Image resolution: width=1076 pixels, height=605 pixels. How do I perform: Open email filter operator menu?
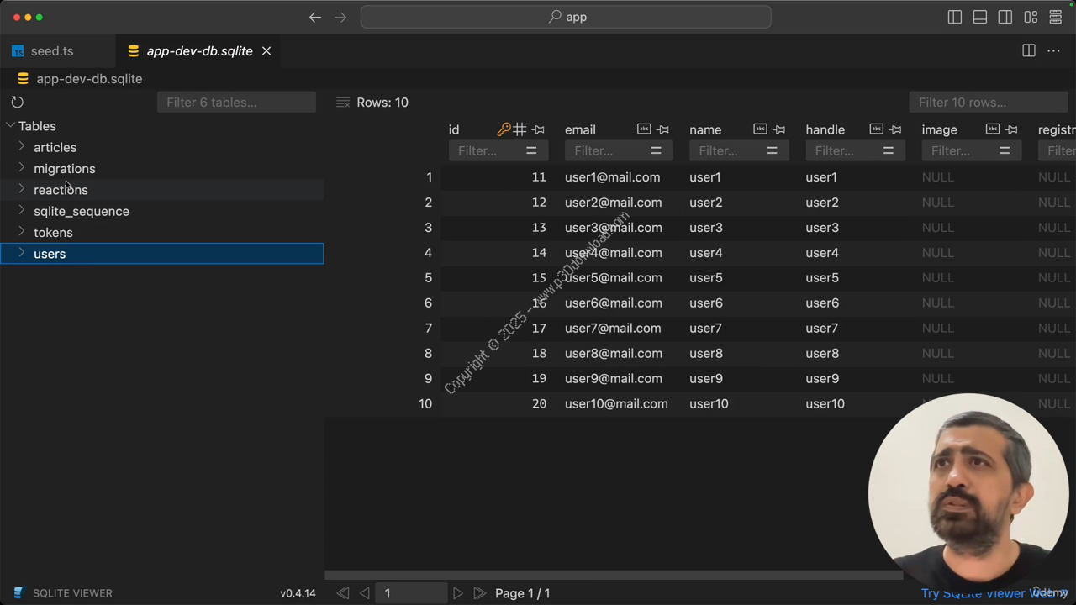tap(656, 150)
